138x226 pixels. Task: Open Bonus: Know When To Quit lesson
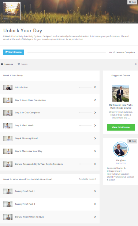point(50,217)
